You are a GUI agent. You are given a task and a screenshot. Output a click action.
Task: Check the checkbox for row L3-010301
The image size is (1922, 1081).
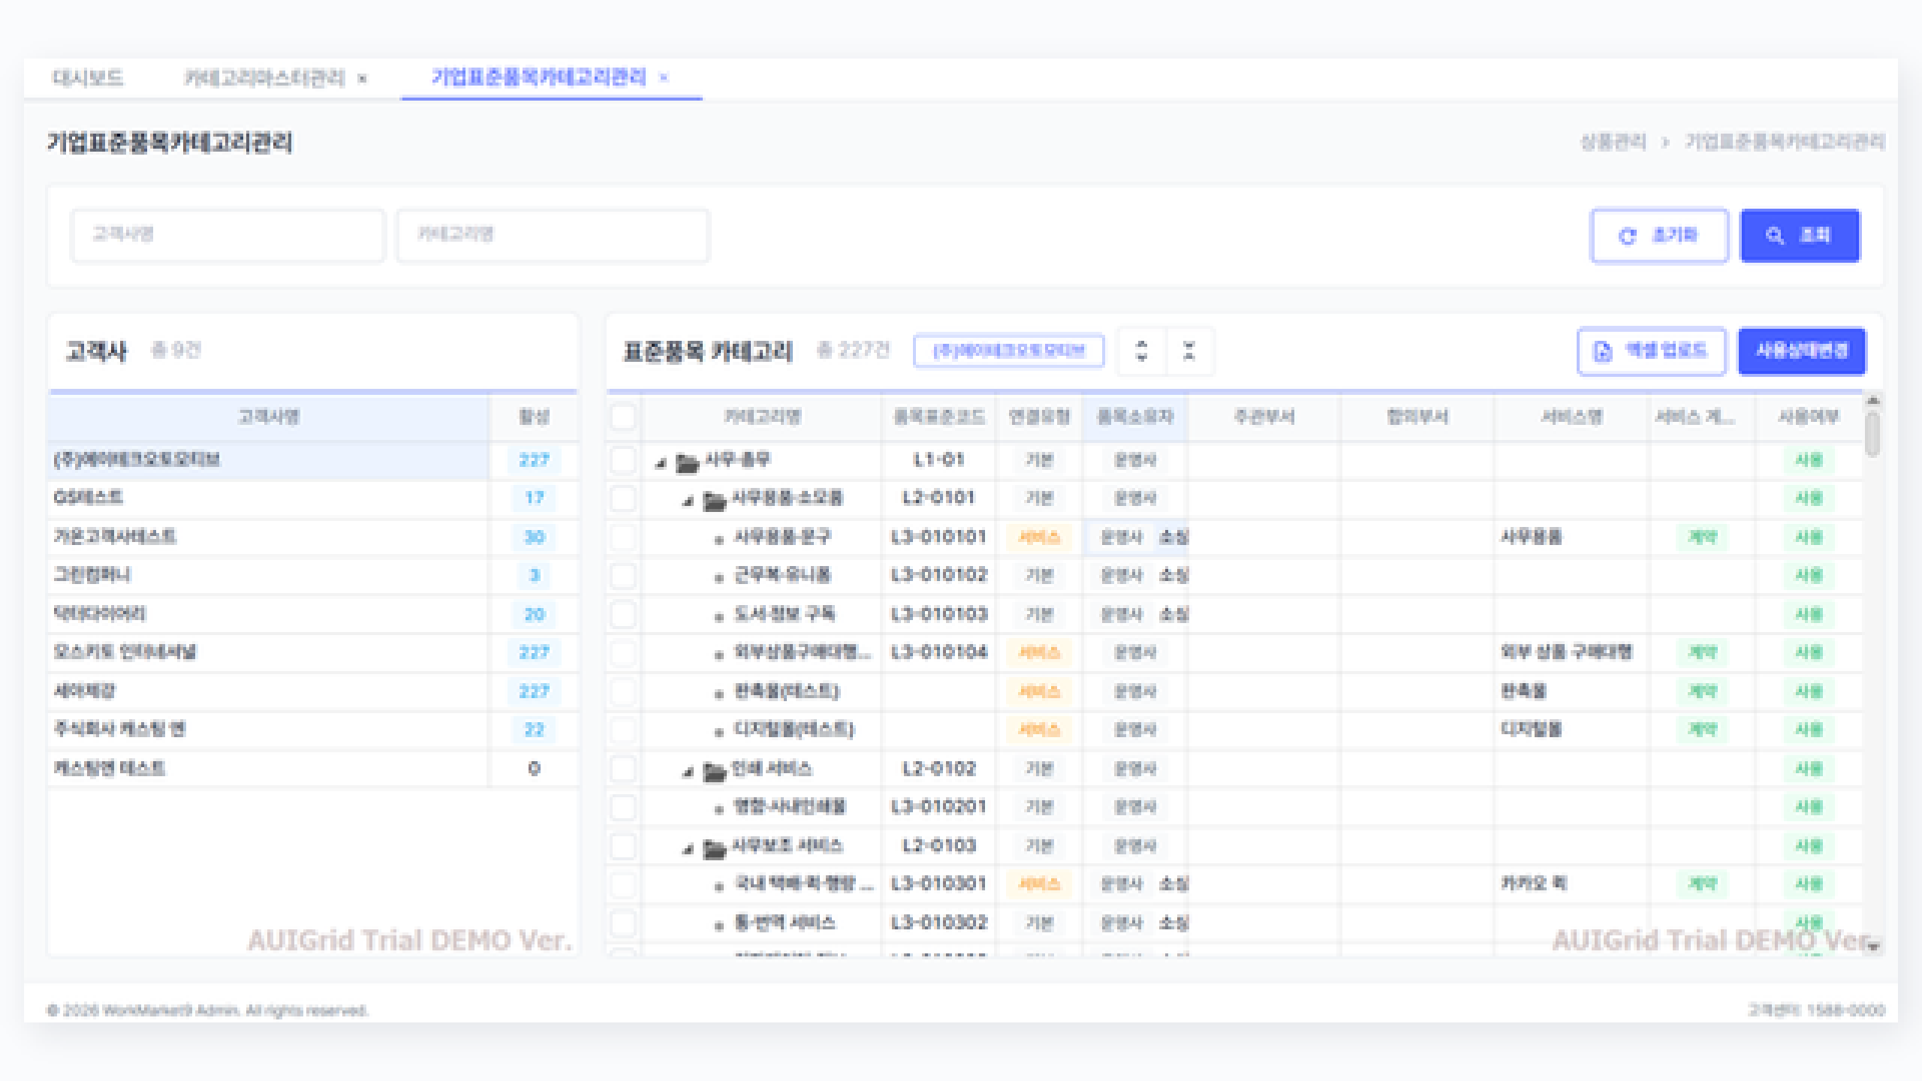(x=623, y=884)
